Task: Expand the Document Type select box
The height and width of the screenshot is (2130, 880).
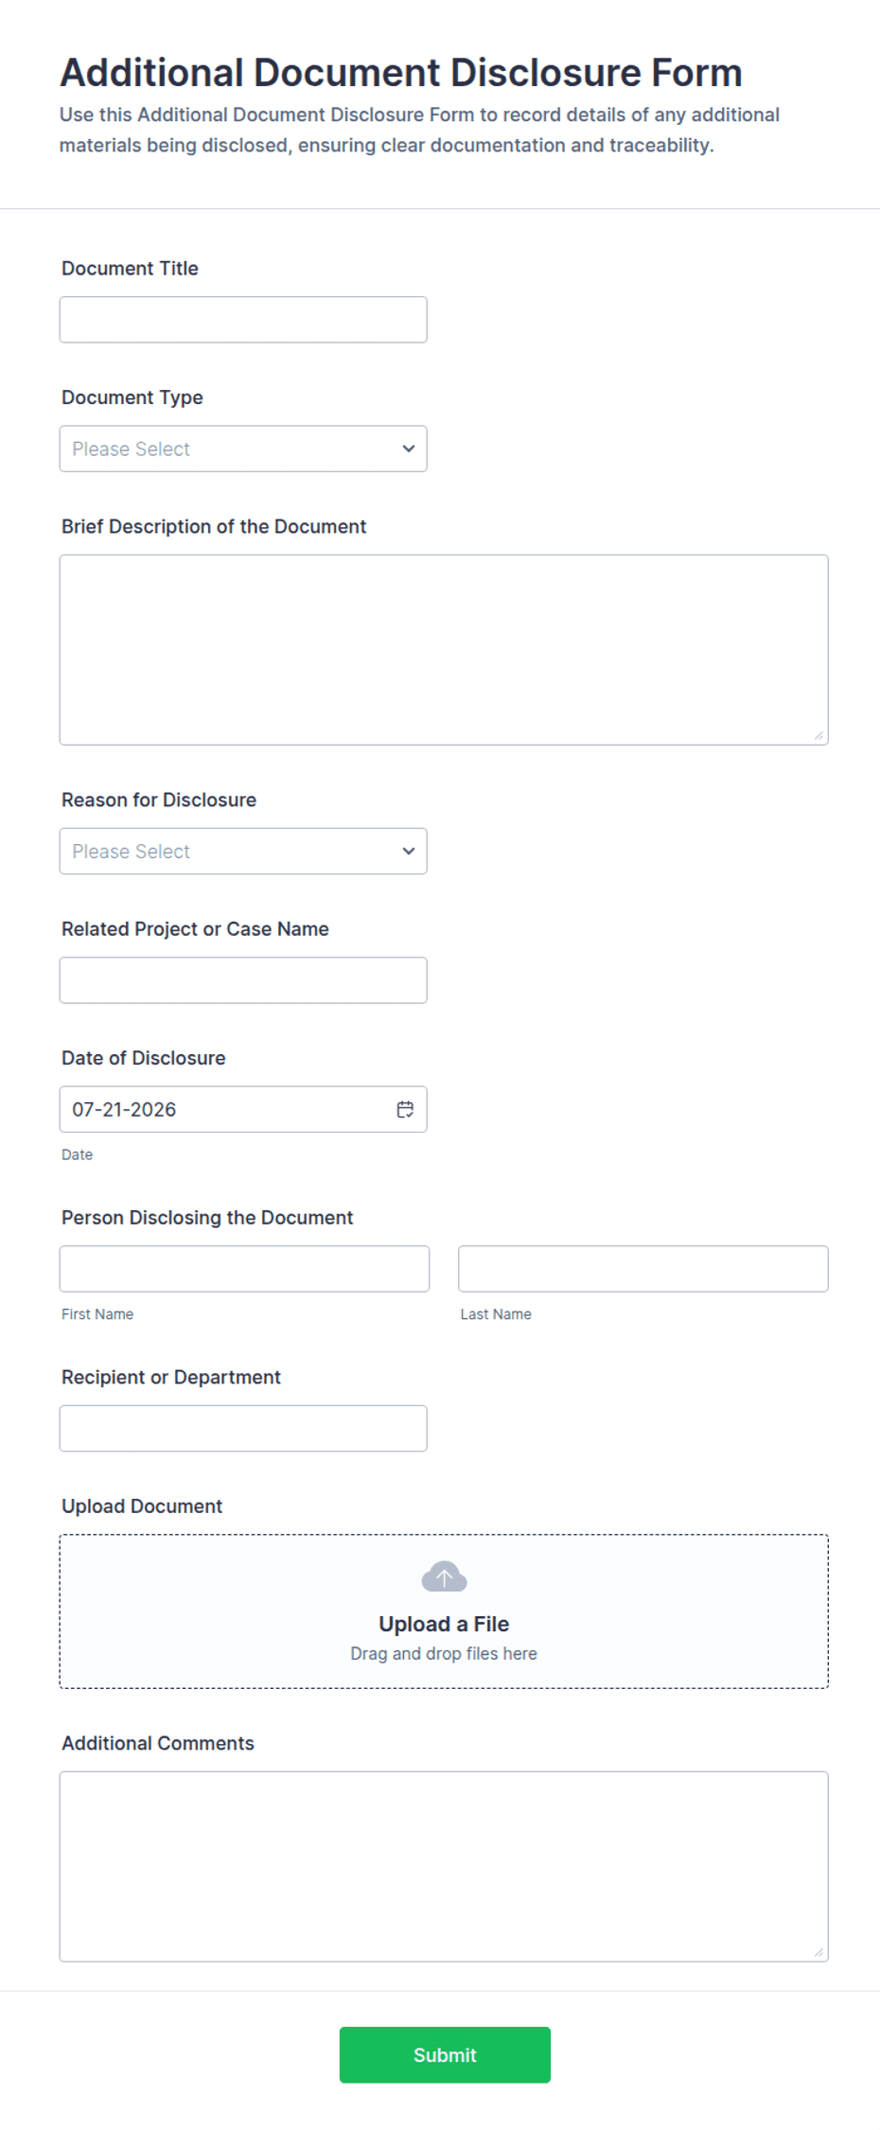Action: (243, 449)
